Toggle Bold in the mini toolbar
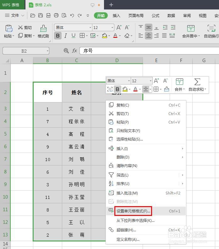The image size is (219, 249). click(117, 89)
